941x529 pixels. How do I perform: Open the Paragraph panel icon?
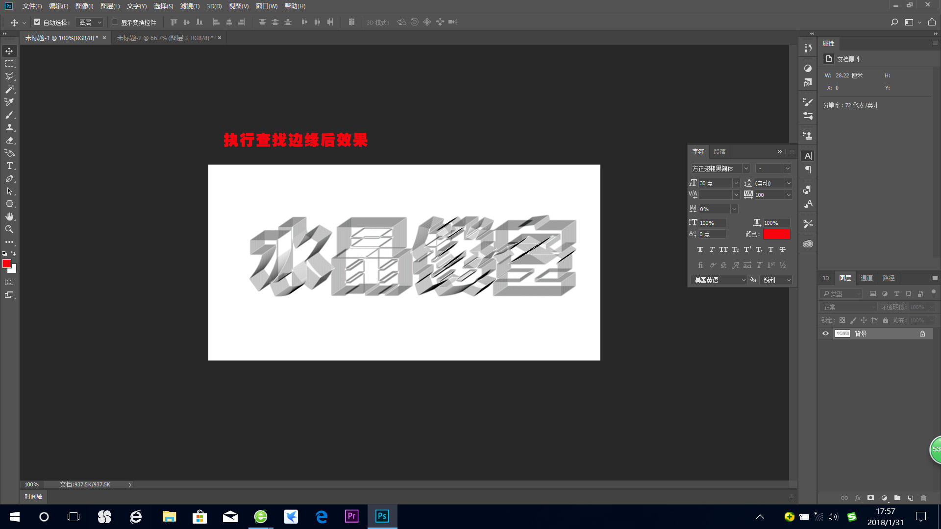point(807,169)
